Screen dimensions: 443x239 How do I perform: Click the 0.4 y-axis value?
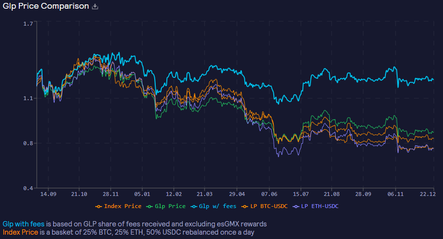(28, 188)
